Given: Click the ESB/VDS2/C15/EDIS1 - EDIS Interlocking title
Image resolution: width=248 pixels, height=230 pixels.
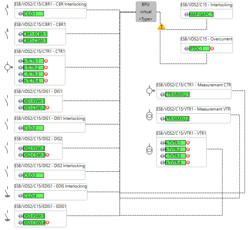Looking at the screenshot, I should [50, 186].
